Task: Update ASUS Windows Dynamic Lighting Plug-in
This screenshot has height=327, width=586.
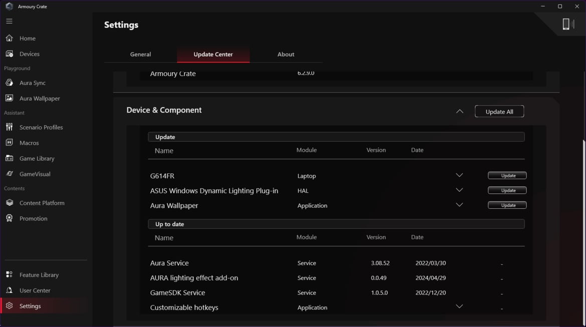Action: (x=507, y=190)
